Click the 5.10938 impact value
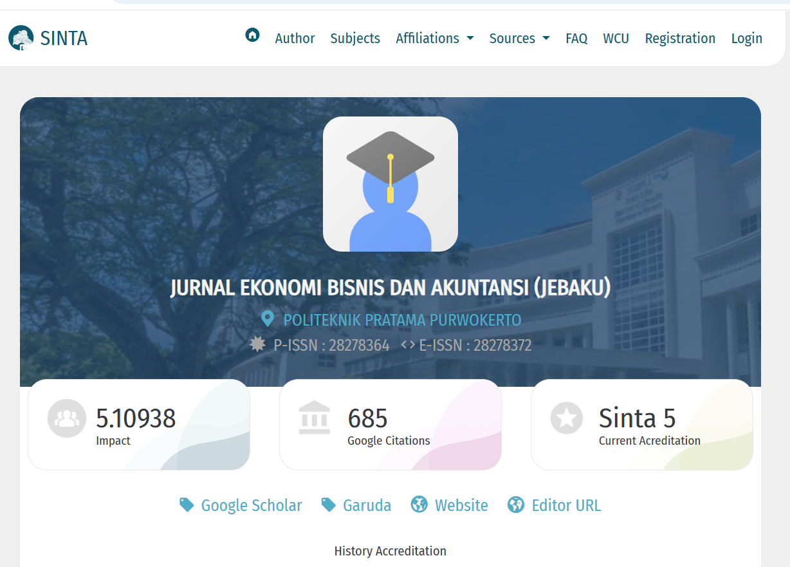This screenshot has height=567, width=790. (136, 418)
